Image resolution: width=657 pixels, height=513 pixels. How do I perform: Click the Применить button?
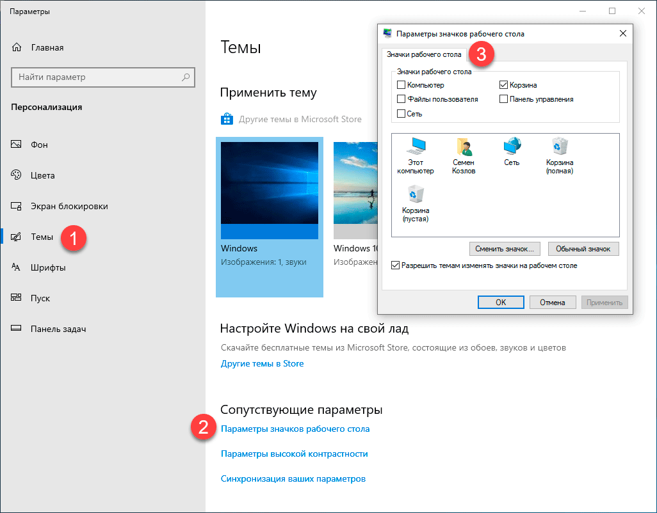click(604, 302)
